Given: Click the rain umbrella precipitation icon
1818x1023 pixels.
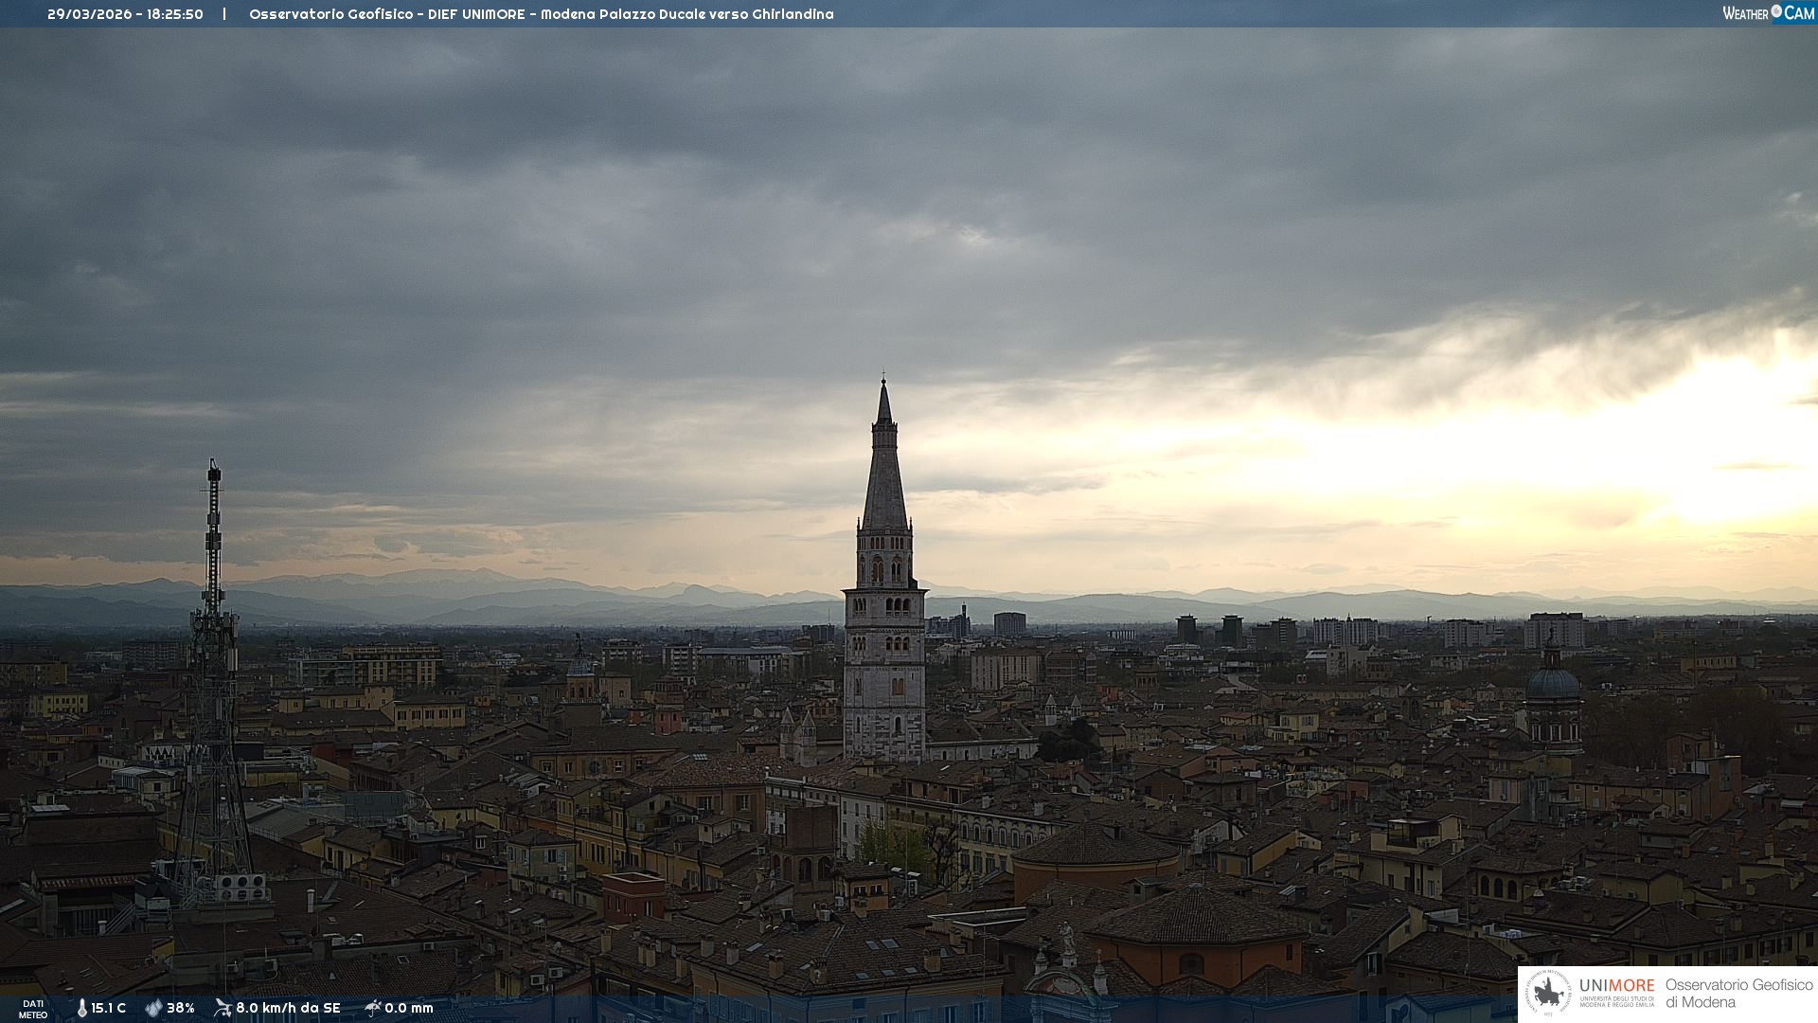Looking at the screenshot, I should click(372, 1008).
